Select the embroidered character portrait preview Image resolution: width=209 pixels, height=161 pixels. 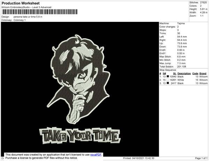pyautogui.click(x=79, y=79)
